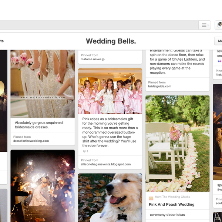Visit dressforthewedding.com source link
222x222 pixels.
point(31,141)
